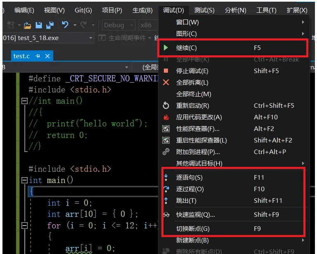This screenshot has width=317, height=254.
Task: Click the Lifecycle Events icon
Action: [102, 38]
